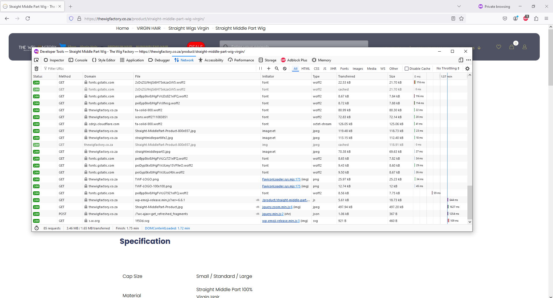Switch to Style Editor tab

point(104,60)
